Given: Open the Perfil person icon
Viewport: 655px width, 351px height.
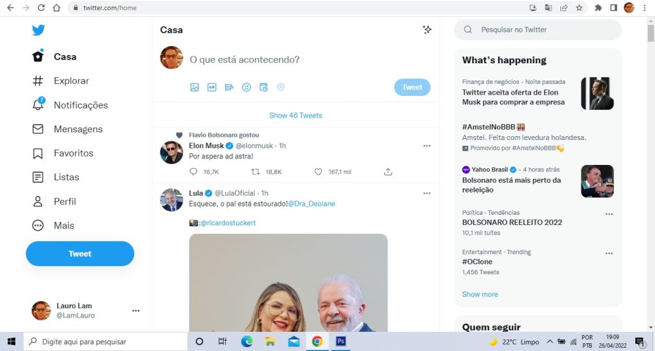Looking at the screenshot, I should (38, 201).
